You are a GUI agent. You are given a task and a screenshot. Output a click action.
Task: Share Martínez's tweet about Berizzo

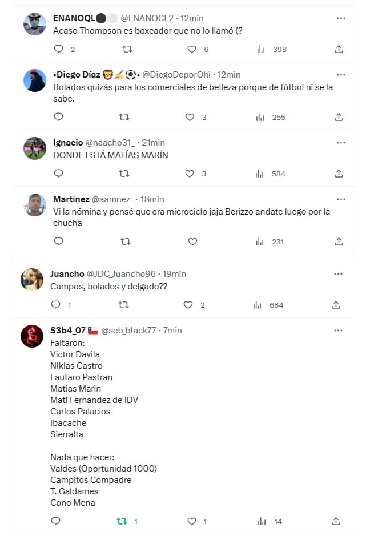pyautogui.click(x=339, y=241)
